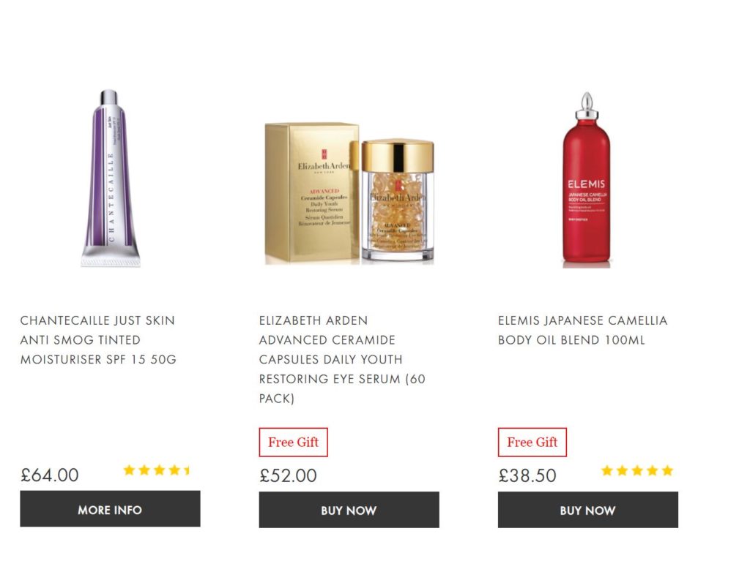
Task: Click the Chantecaille Just Skin product title
Action: tap(98, 340)
